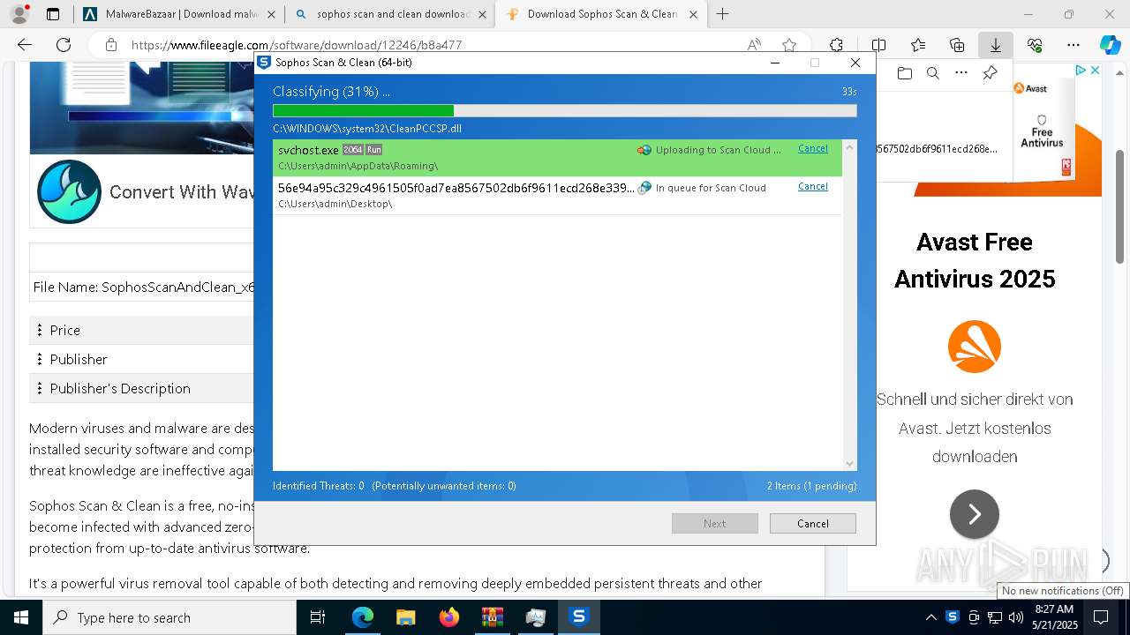This screenshot has width=1130, height=635.
Task: Open the Copilot sidebar icon
Action: tap(1110, 45)
